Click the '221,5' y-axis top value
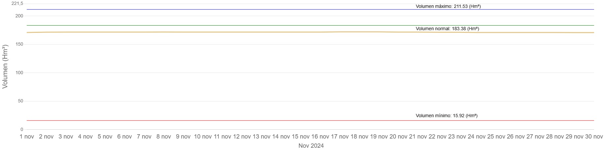This screenshot has width=604, height=151. [x=17, y=4]
